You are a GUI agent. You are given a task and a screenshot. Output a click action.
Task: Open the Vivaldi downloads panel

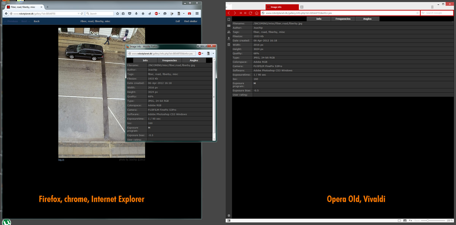(229, 38)
